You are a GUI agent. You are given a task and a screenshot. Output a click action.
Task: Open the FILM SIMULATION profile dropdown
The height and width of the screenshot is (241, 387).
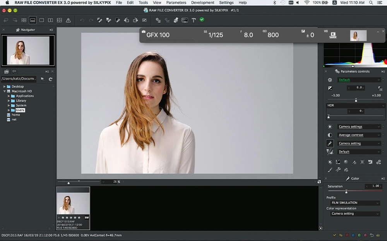coord(355,203)
